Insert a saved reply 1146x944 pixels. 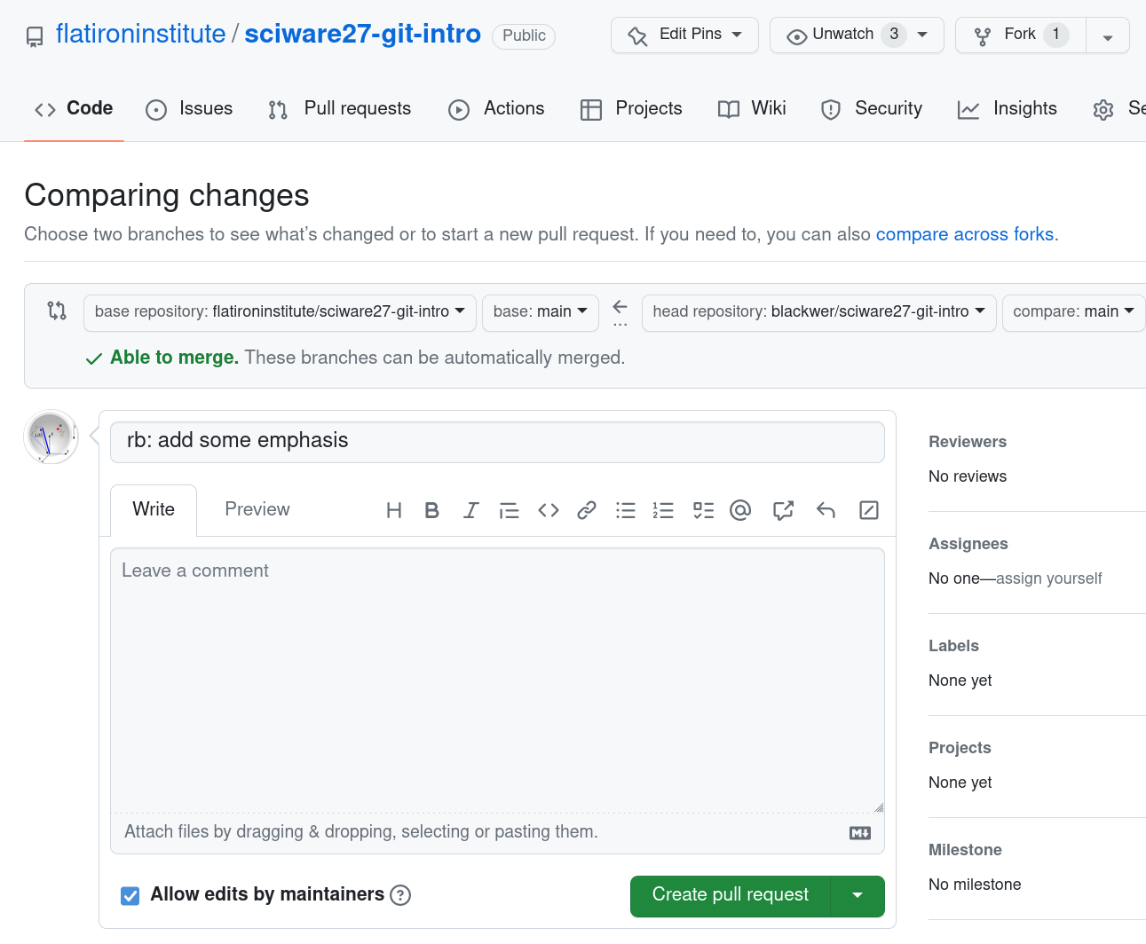826,510
